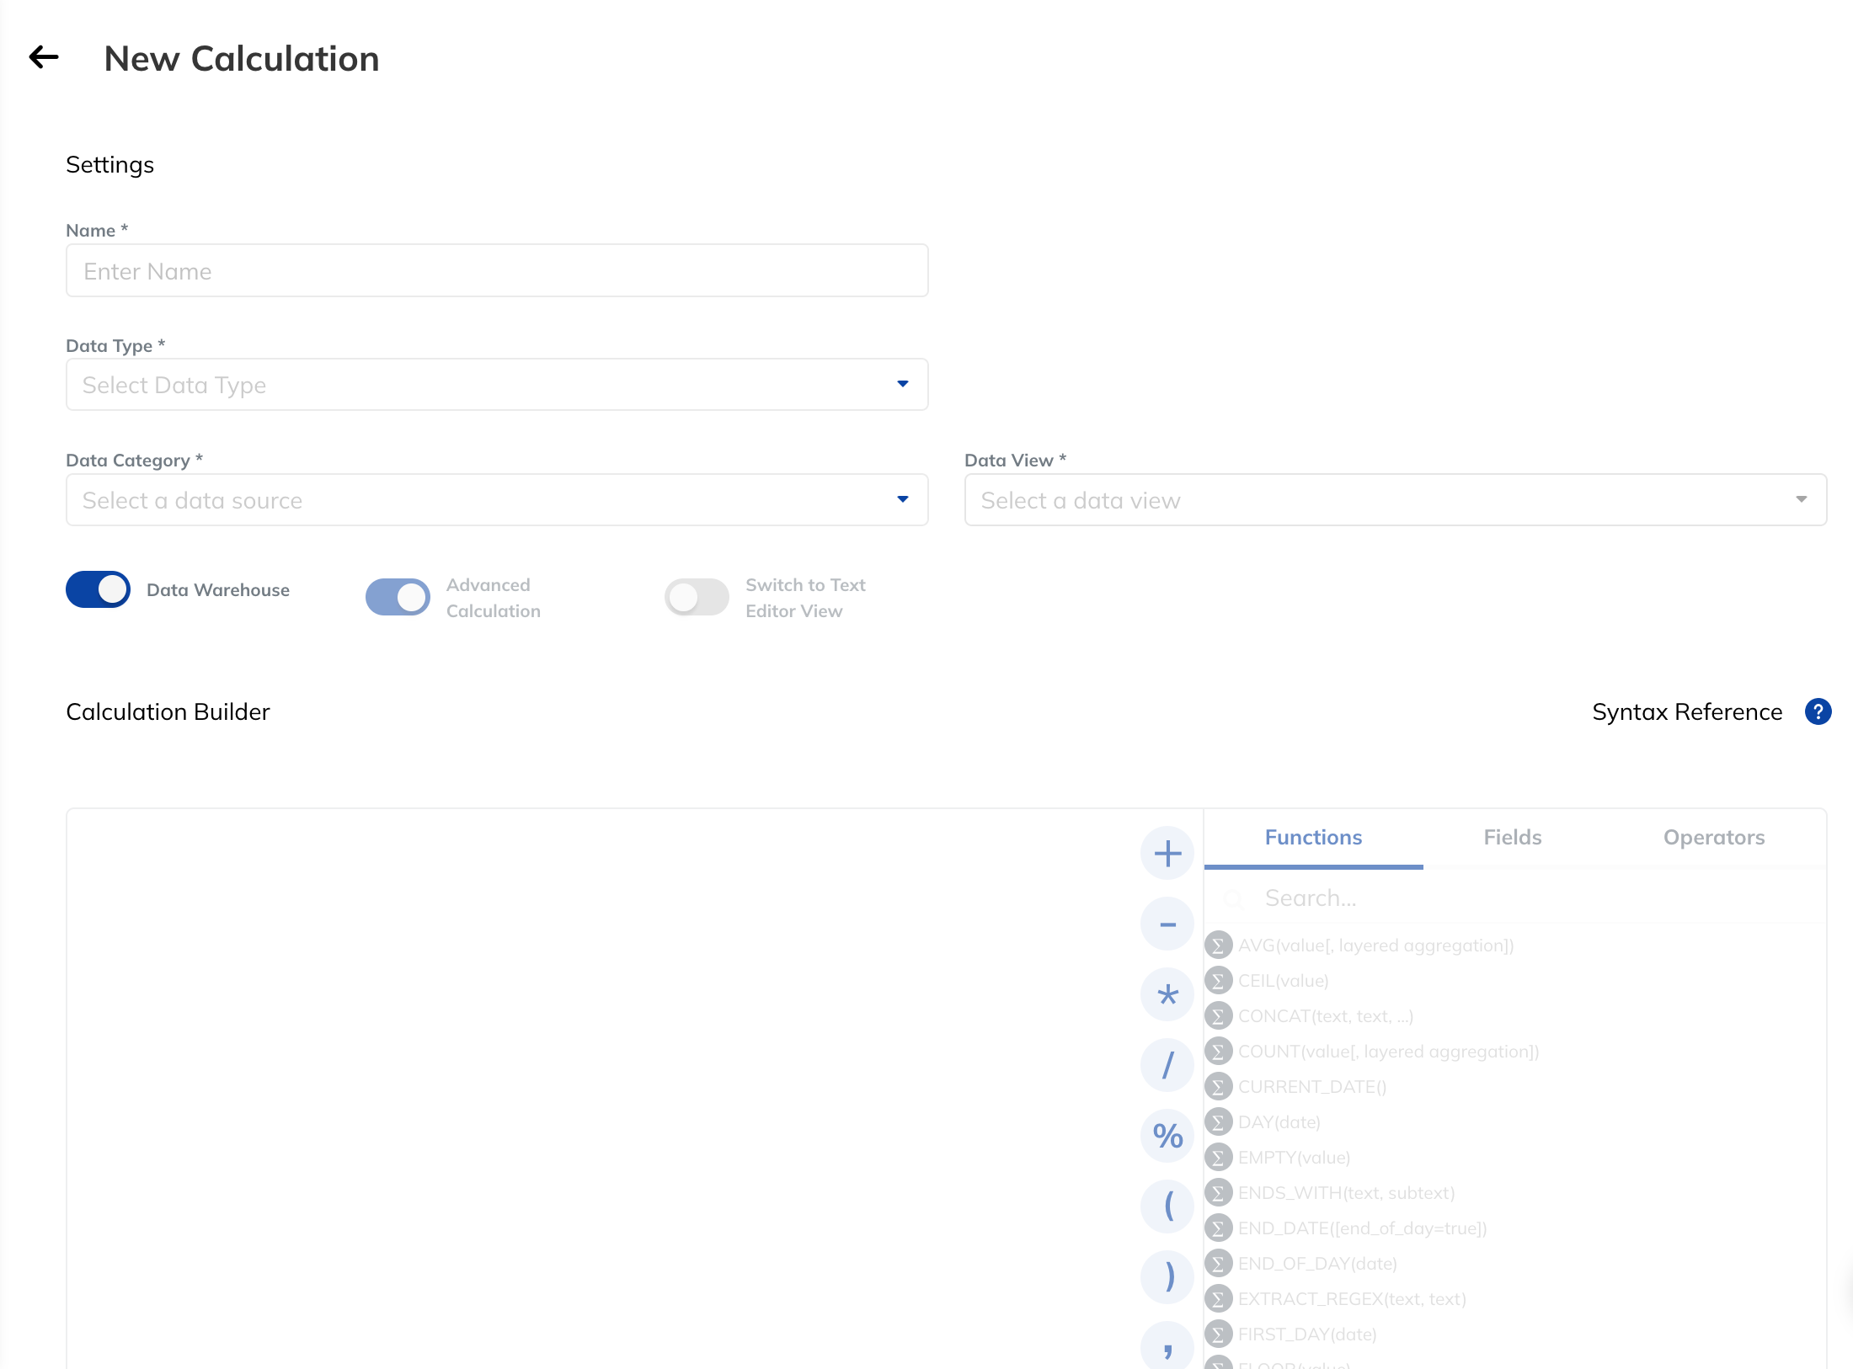Toggle the Data Warehouse switch
1853x1369 pixels.
[98, 589]
